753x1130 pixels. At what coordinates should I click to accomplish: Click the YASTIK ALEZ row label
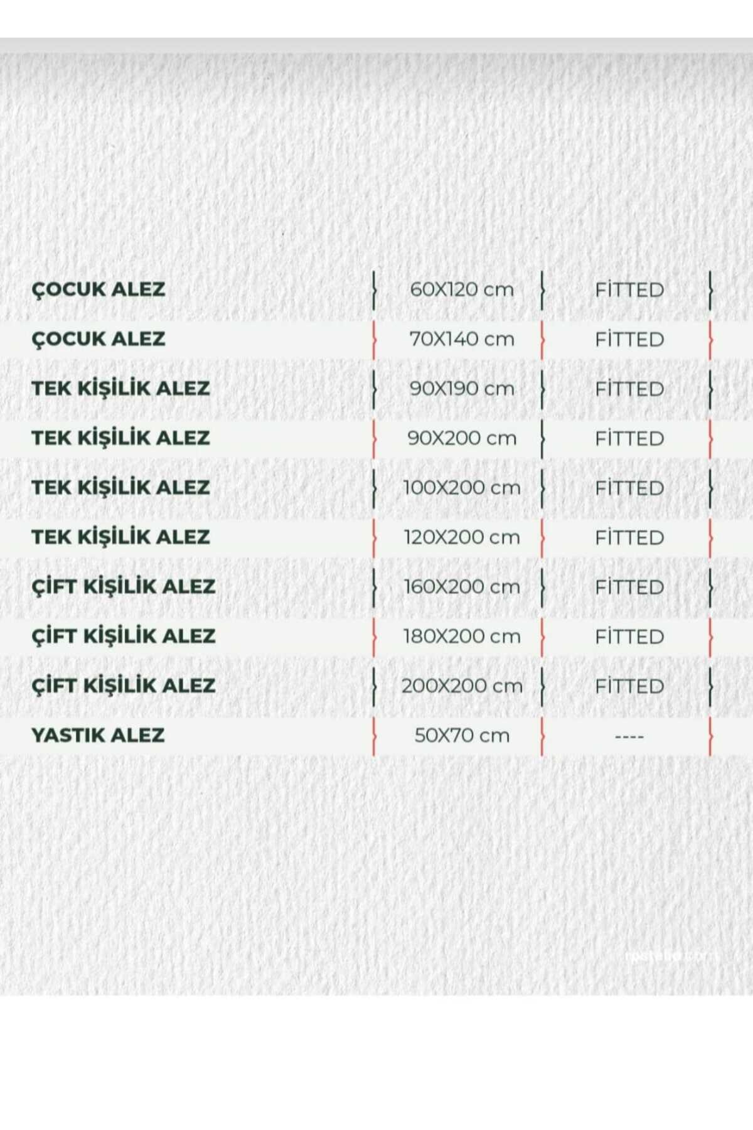[x=98, y=735]
